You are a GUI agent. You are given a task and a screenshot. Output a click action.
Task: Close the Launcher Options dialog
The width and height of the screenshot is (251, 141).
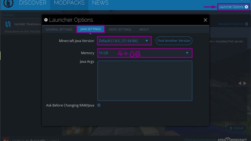pos(206,20)
